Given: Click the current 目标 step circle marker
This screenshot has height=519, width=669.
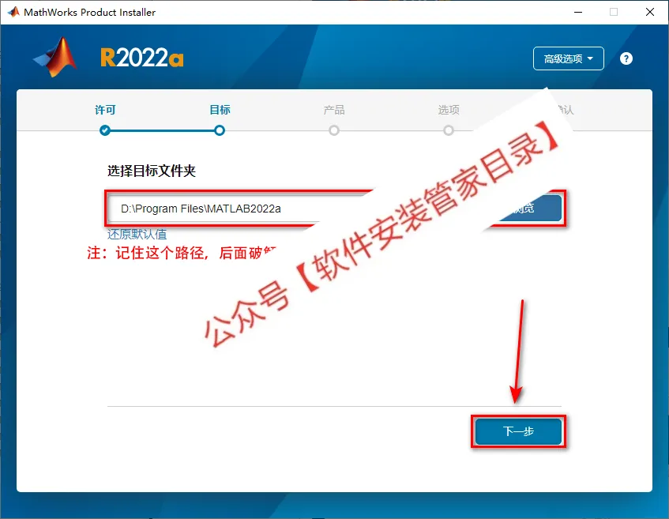Looking at the screenshot, I should [x=220, y=130].
